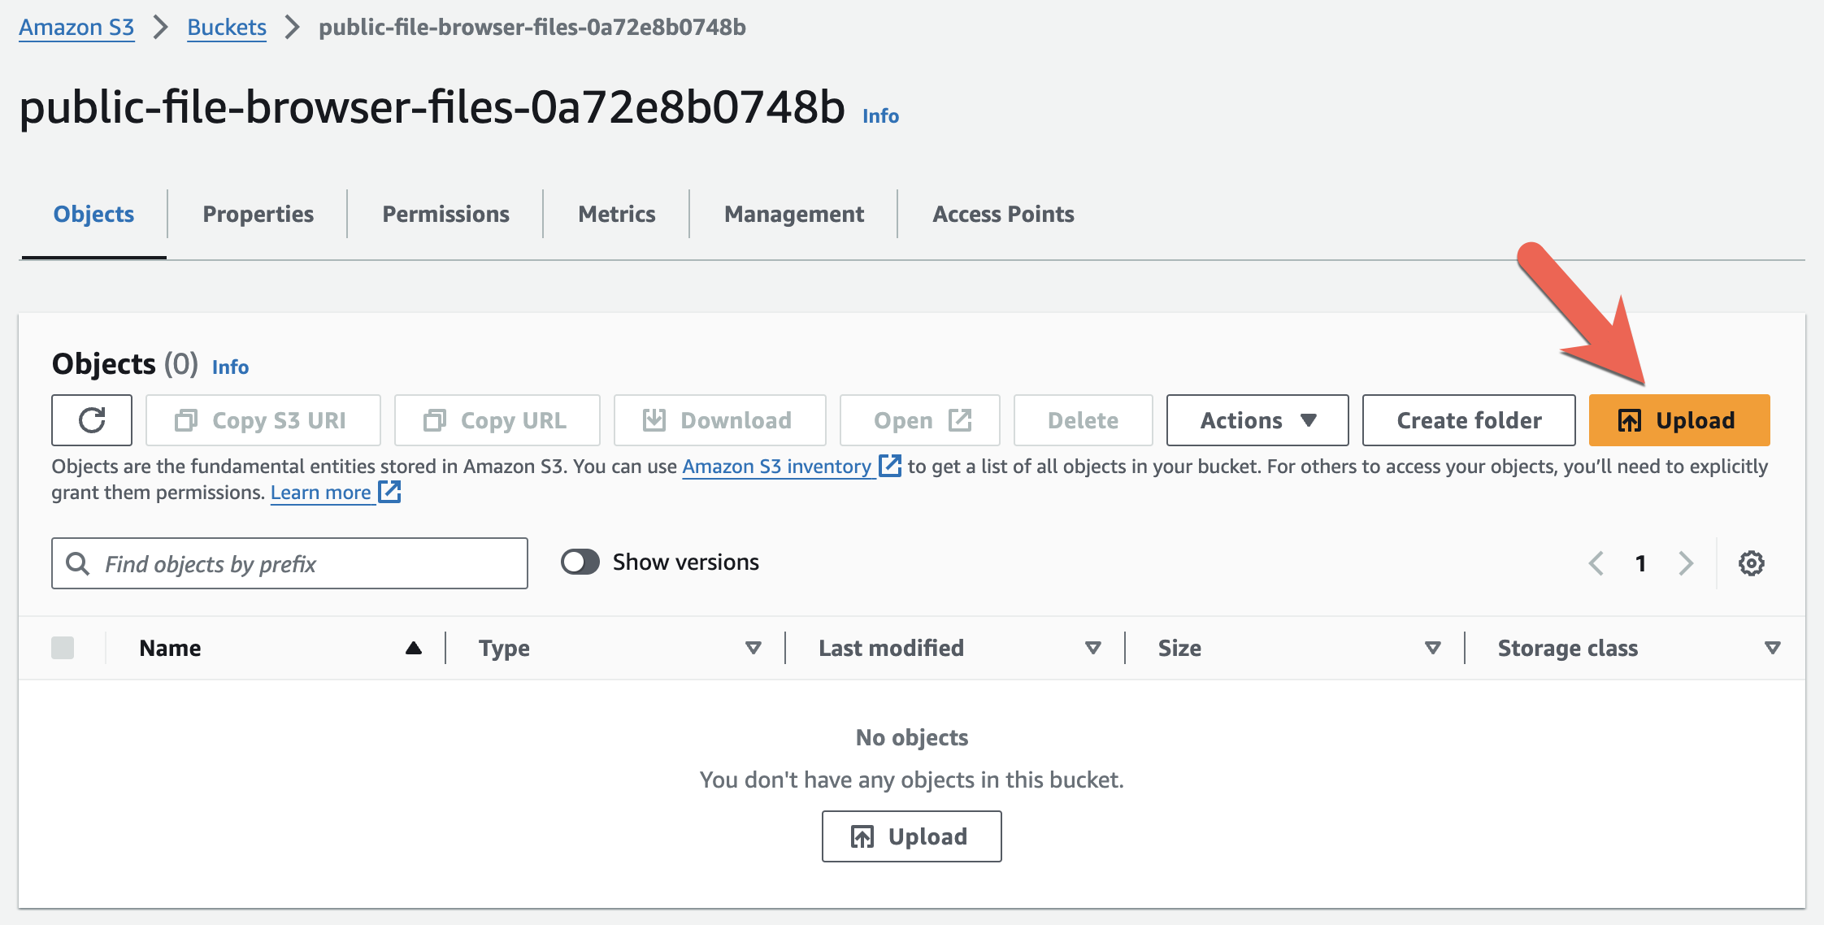Enable the Show versions toggle
The height and width of the screenshot is (925, 1824).
[x=580, y=562]
